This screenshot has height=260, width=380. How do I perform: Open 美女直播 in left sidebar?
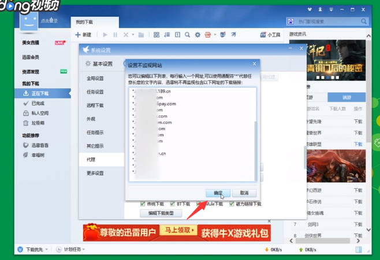click(x=31, y=43)
